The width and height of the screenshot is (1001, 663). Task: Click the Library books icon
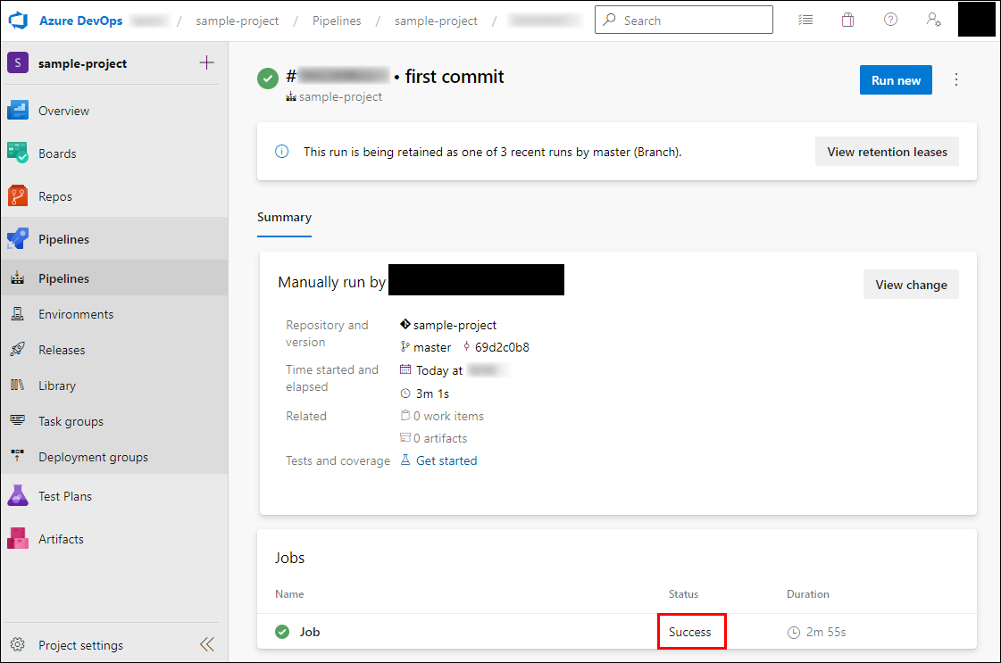point(17,385)
